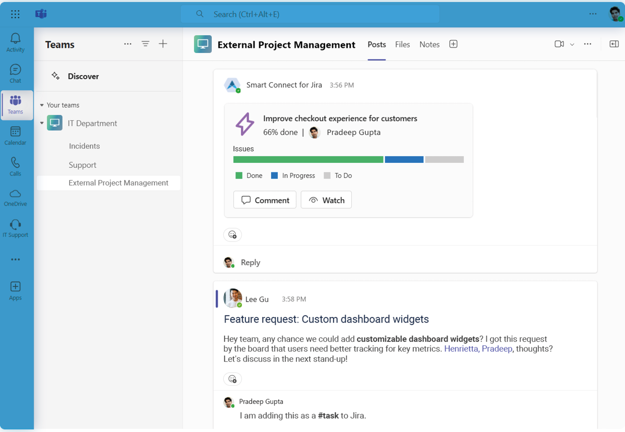The image size is (625, 432).
Task: Click the Done segment of the issues bar
Action: [x=307, y=159]
